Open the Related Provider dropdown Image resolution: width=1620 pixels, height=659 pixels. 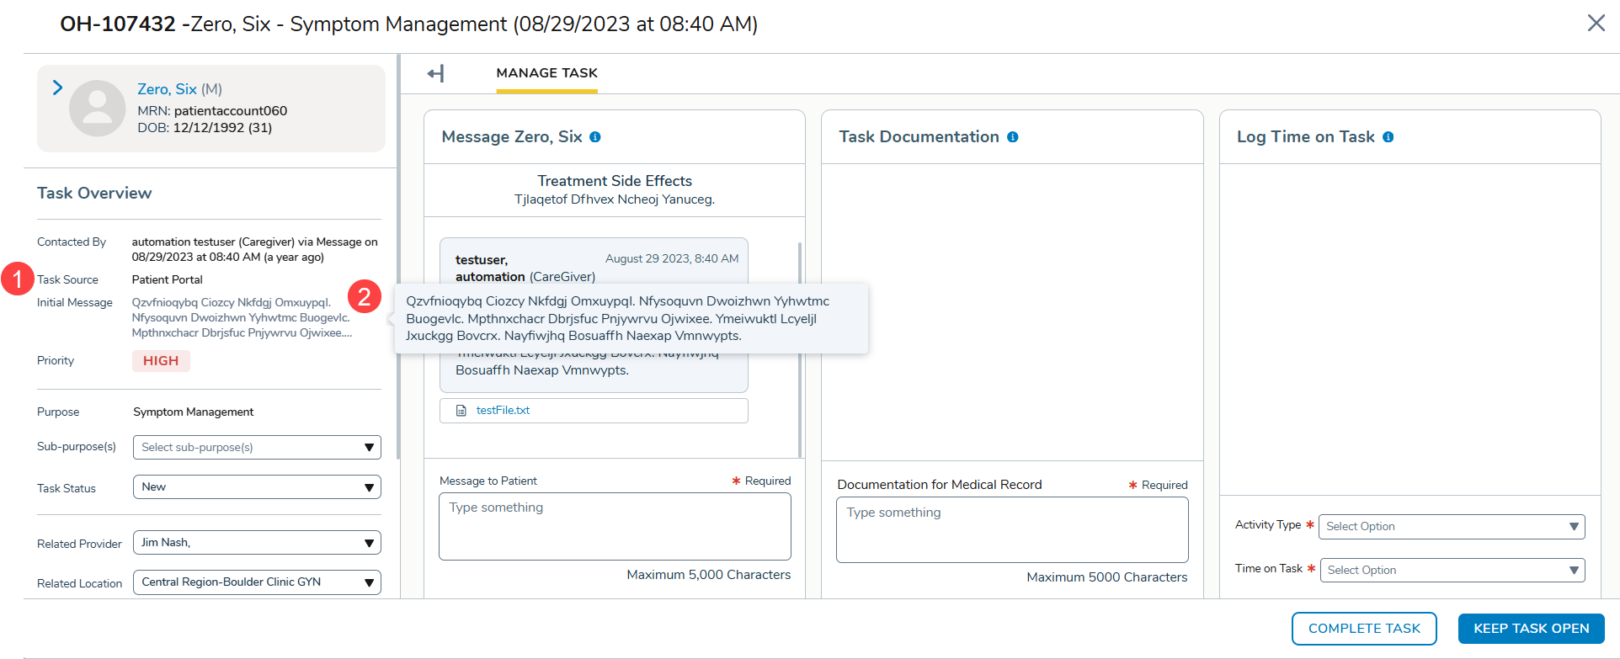coord(257,543)
